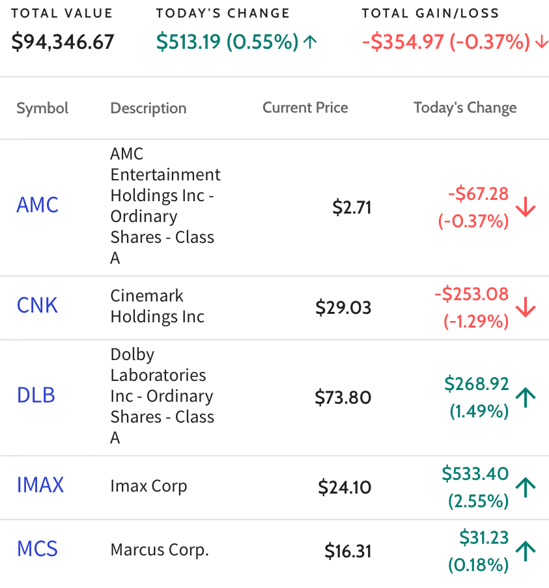Click the green up arrow for MCS
Image resolution: width=549 pixels, height=588 pixels.
(526, 551)
